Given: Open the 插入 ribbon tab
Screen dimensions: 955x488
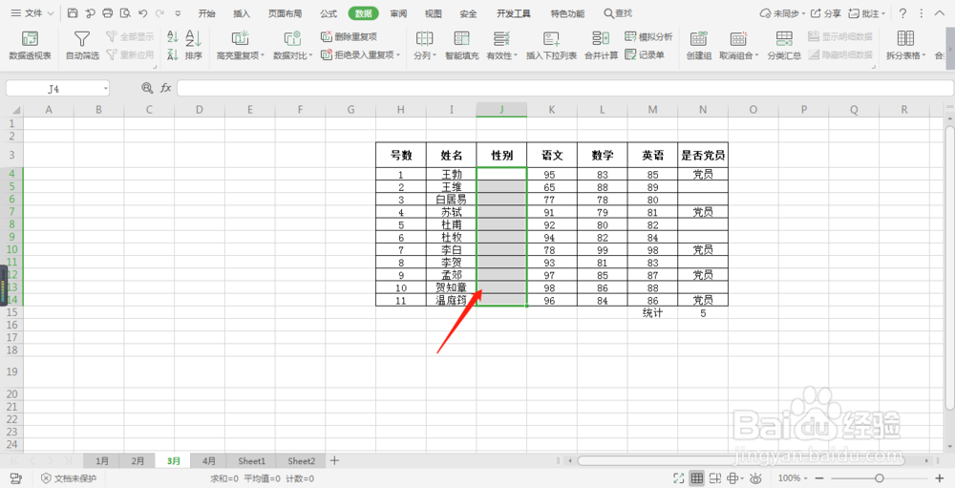Looking at the screenshot, I should (242, 13).
